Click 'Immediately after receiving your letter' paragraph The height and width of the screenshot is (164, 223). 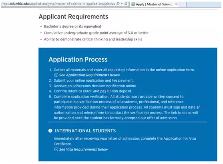125,141
